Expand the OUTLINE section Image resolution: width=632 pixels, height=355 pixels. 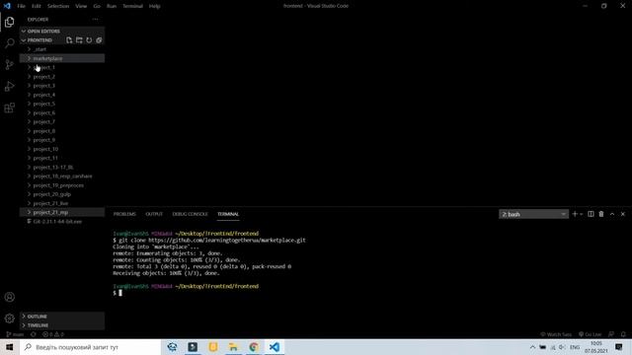click(62, 317)
